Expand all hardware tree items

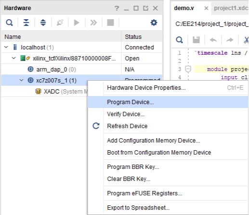(43, 23)
